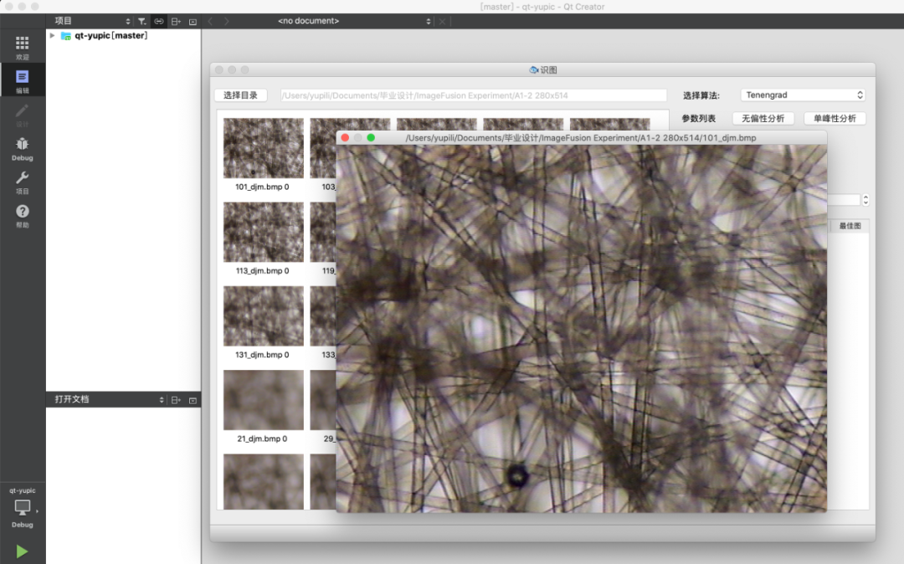Image resolution: width=904 pixels, height=564 pixels.
Task: Click the green Run button
Action: 23,551
